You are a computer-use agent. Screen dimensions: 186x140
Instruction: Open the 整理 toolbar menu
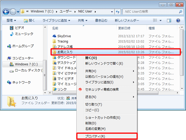click(11, 20)
